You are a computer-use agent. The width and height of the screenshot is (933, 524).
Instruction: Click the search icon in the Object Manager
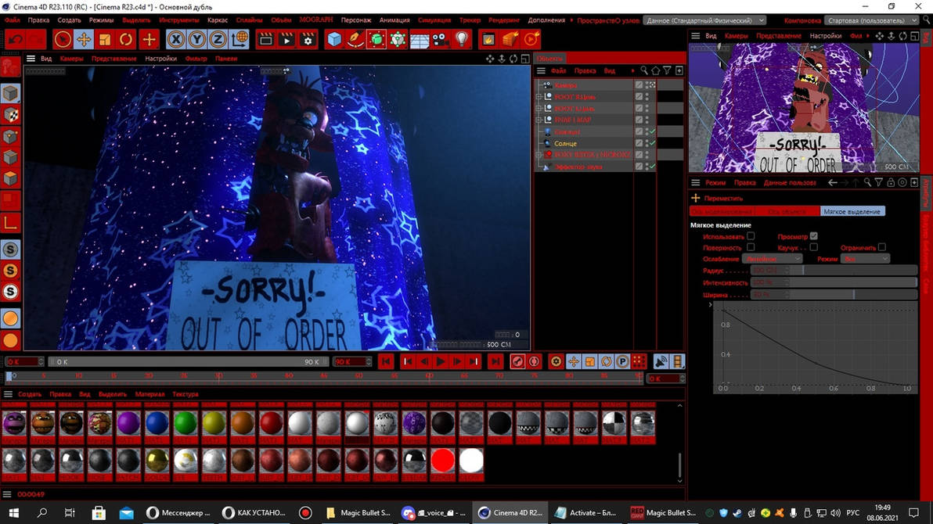coord(644,70)
